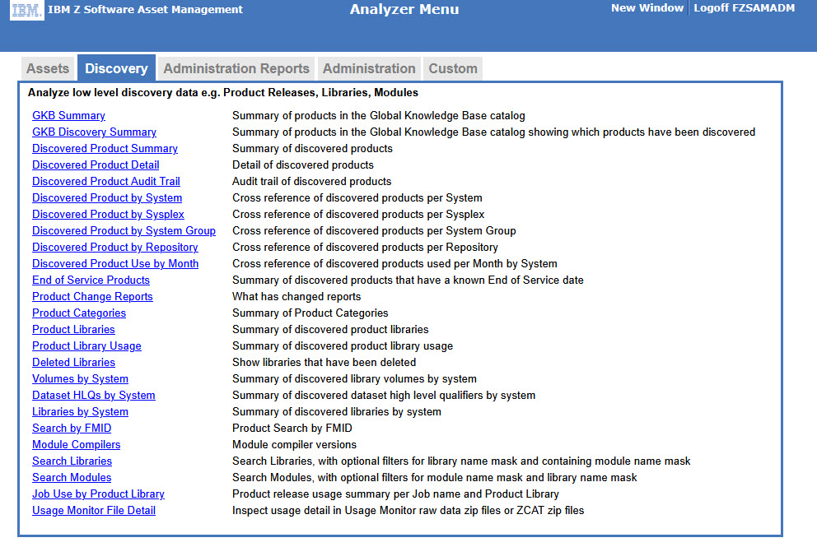
Task: Open Libraries by System link
Action: 80,411
